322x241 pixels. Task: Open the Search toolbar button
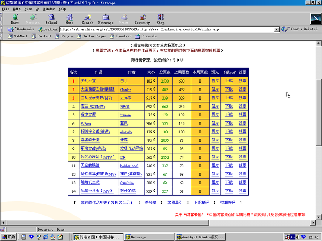point(88,19)
